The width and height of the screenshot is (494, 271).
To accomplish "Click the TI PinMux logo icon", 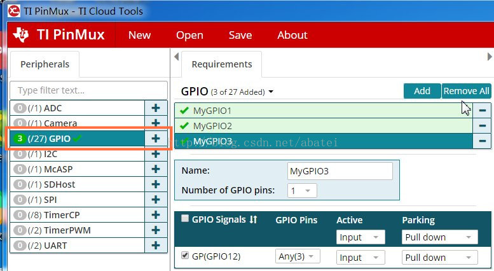I will [x=21, y=34].
